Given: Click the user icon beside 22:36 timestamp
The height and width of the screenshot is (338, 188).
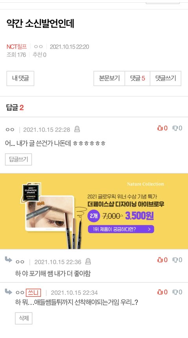Looking at the screenshot, I should 88,261.
